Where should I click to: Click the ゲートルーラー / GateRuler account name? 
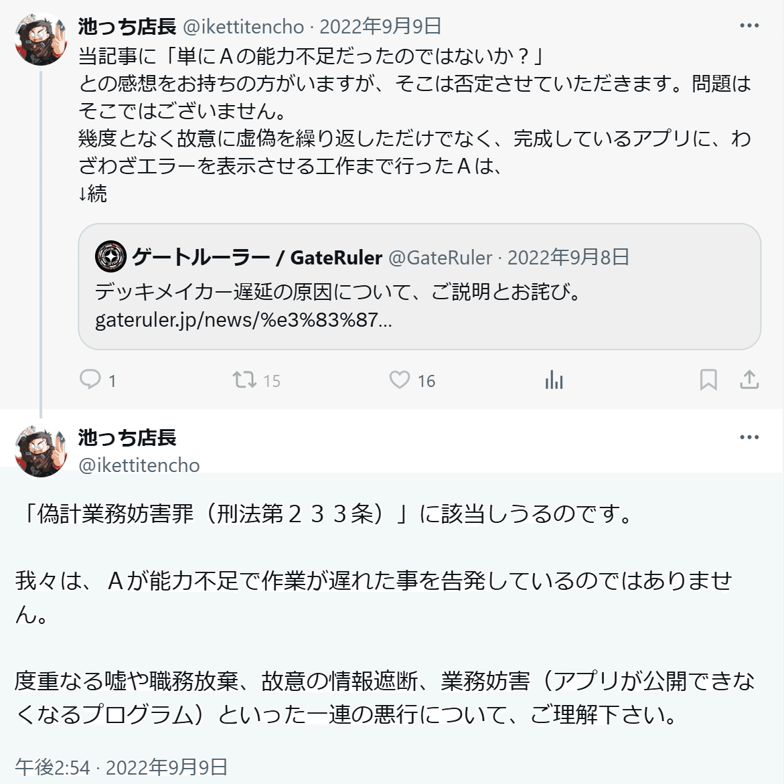(x=256, y=257)
